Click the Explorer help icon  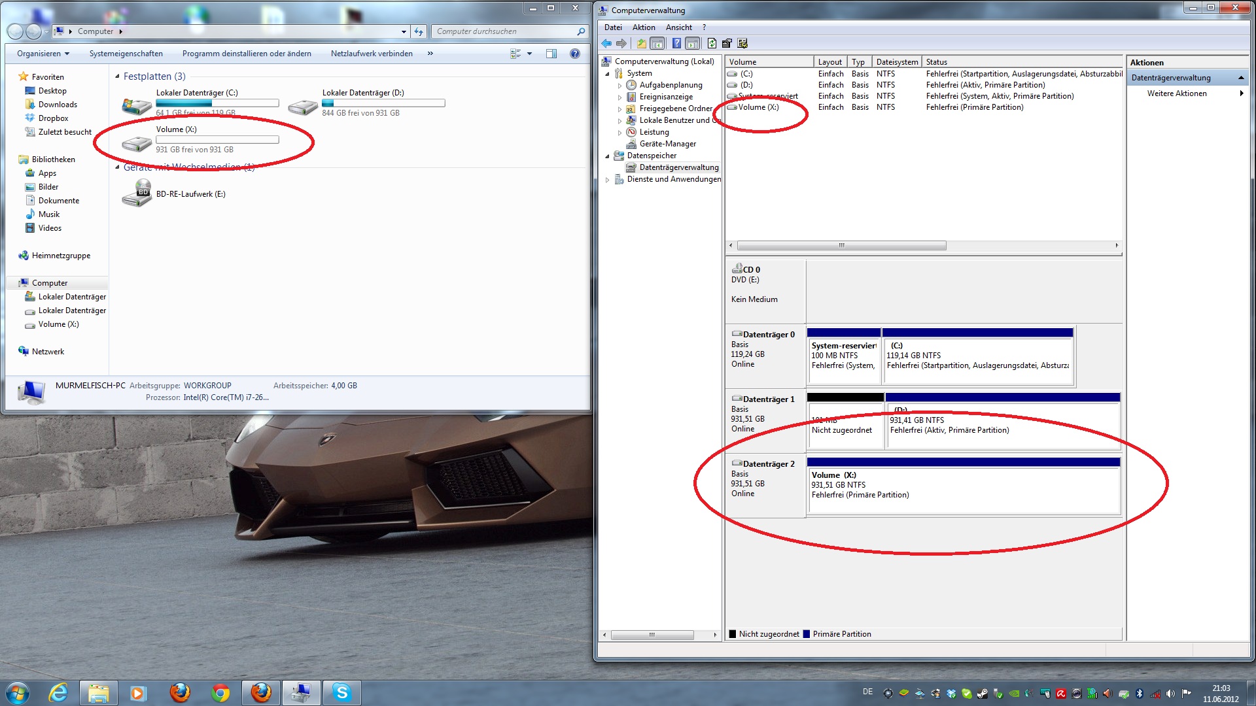[574, 54]
